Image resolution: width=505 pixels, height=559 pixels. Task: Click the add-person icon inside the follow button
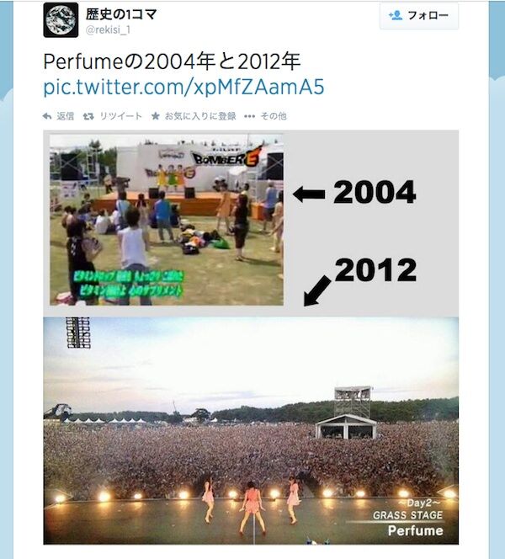pos(396,15)
